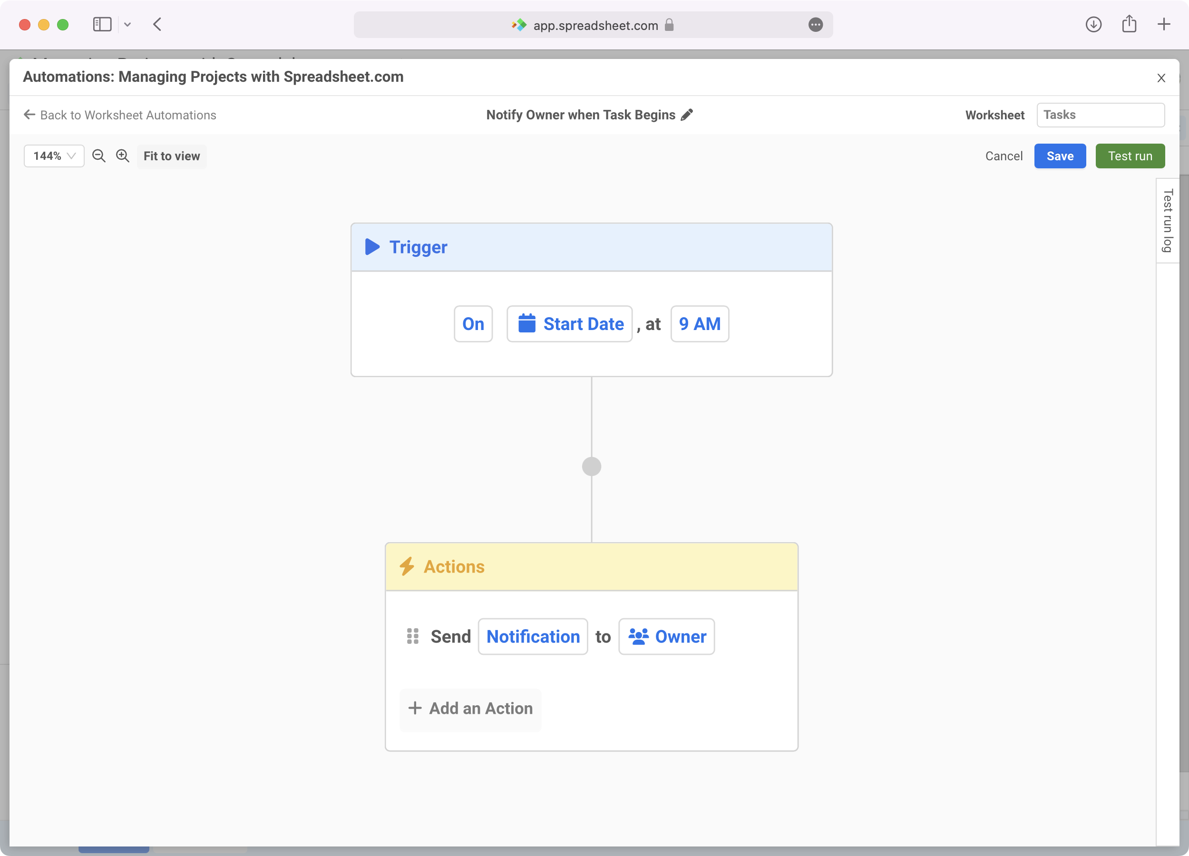The width and height of the screenshot is (1189, 856).
Task: Open the 144% zoom level dropdown
Action: [54, 156]
